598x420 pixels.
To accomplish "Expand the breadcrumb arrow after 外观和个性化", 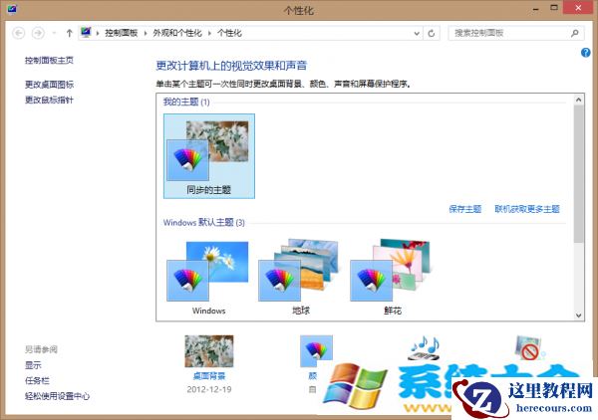I will tap(209, 34).
